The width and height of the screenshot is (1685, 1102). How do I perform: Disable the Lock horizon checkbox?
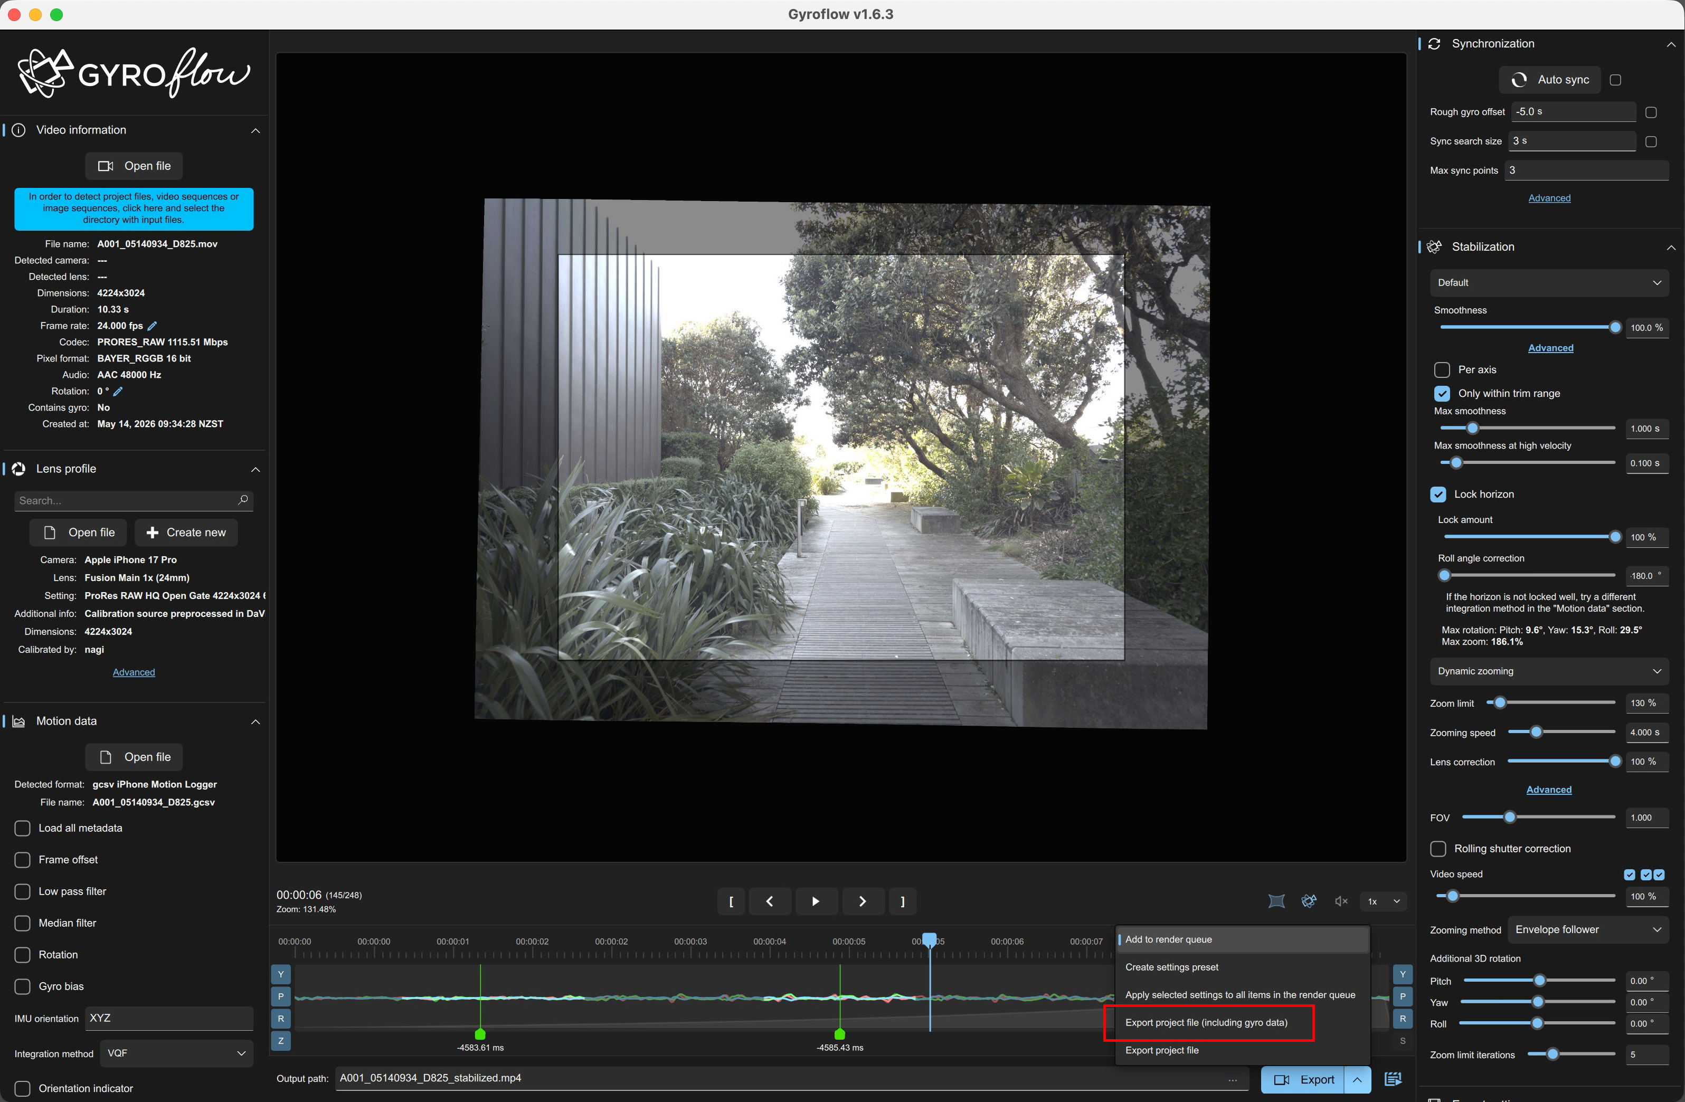point(1437,494)
